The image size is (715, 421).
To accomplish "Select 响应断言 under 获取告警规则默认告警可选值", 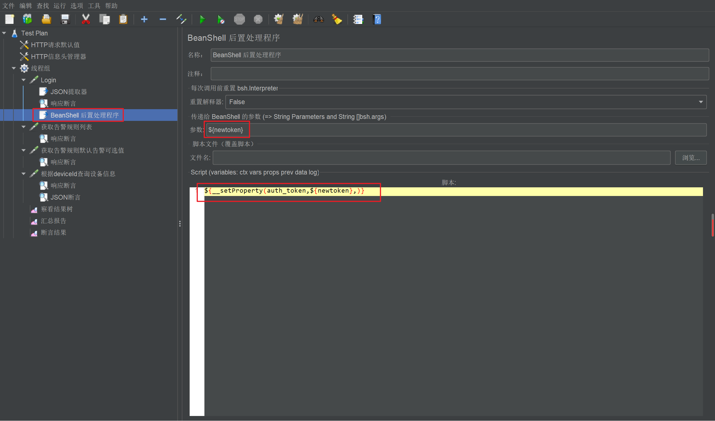I will [63, 162].
